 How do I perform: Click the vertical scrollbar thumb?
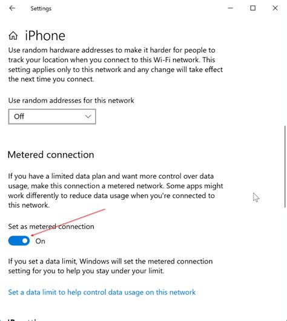285,167
